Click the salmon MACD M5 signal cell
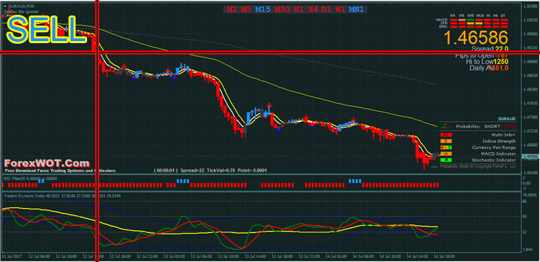Viewport: 540px width, 262px height. (x=462, y=20)
